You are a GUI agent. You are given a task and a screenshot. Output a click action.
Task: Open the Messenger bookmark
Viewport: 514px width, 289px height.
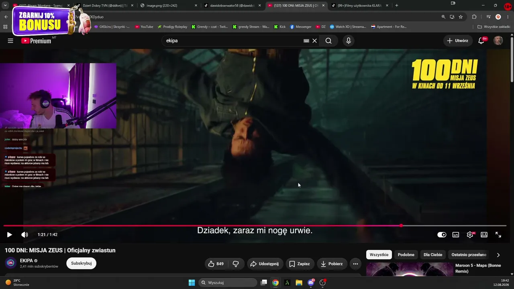tap(301, 27)
